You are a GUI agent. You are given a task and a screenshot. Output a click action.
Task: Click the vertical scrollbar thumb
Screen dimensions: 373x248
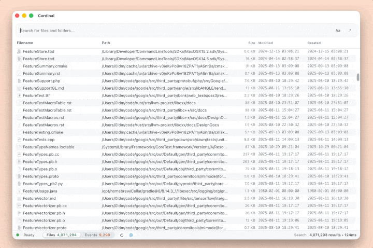click(358, 77)
